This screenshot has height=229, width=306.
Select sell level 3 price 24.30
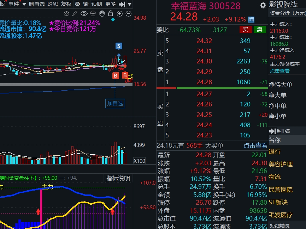pos(204,61)
